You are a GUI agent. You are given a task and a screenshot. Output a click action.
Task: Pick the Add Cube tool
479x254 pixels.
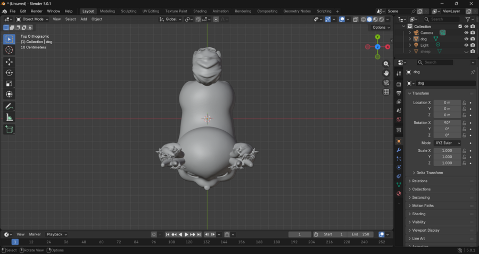(9, 129)
